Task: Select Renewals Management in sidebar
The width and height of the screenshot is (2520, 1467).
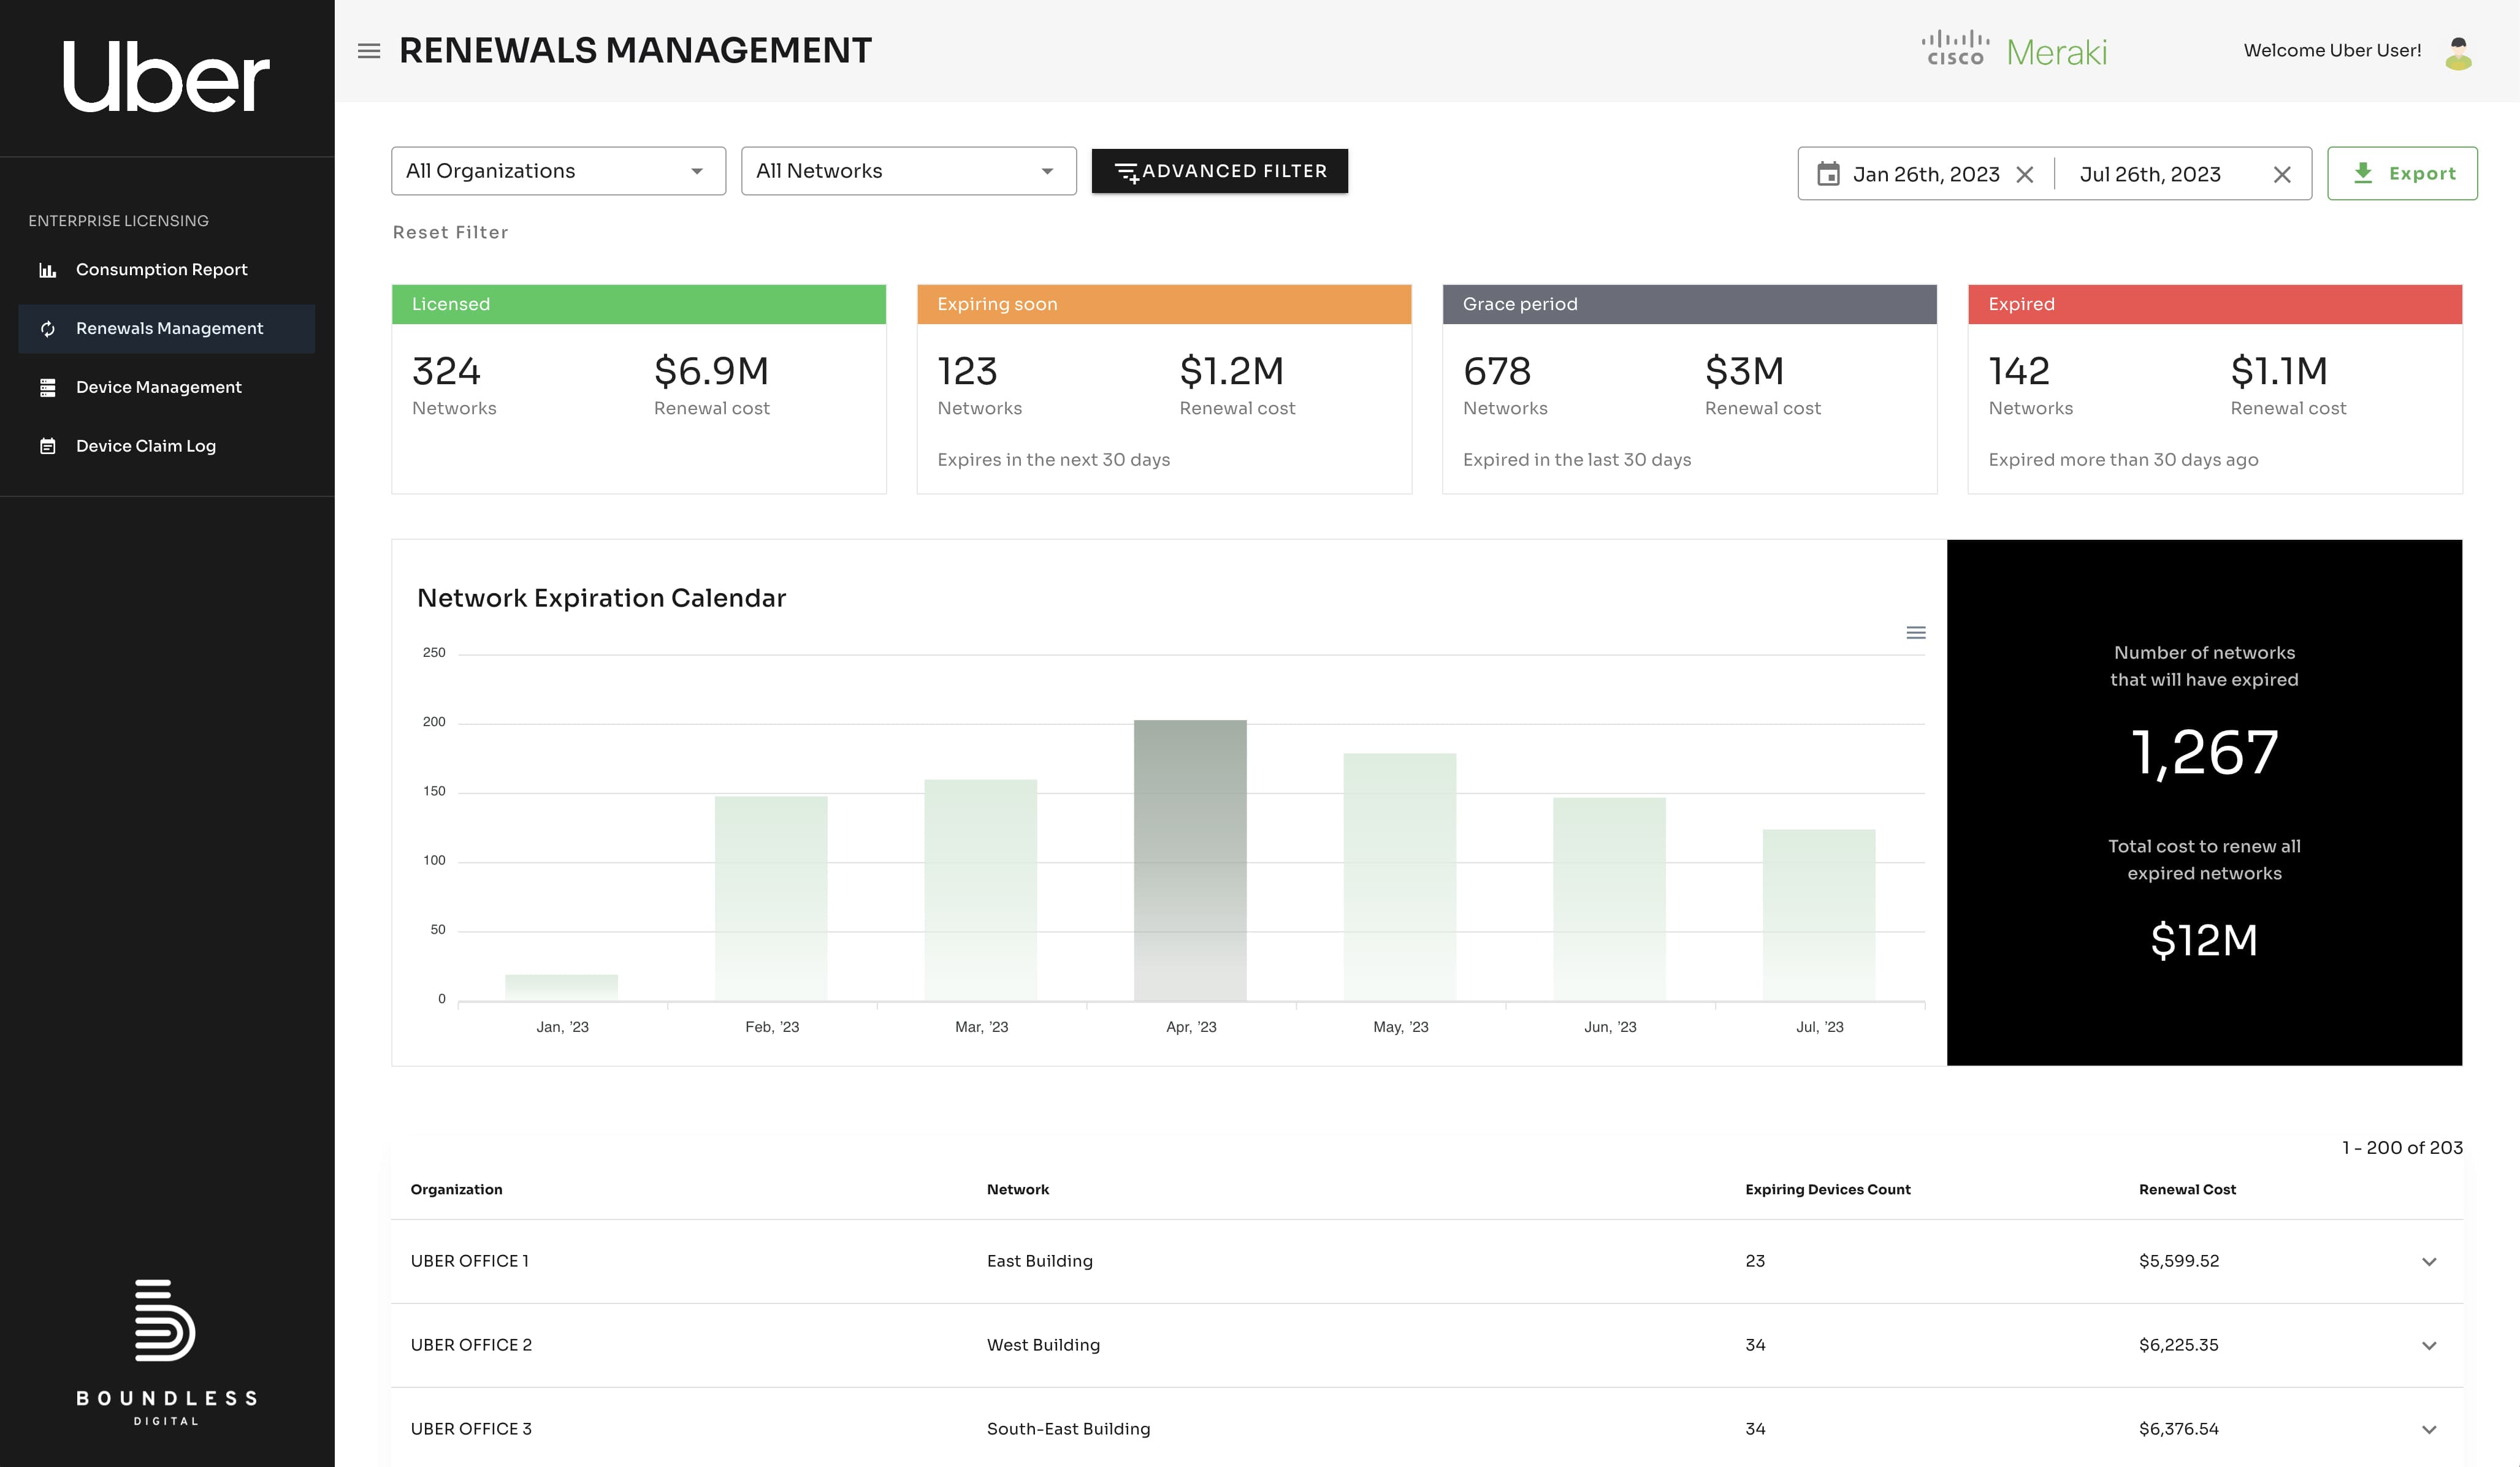Action: point(166,329)
